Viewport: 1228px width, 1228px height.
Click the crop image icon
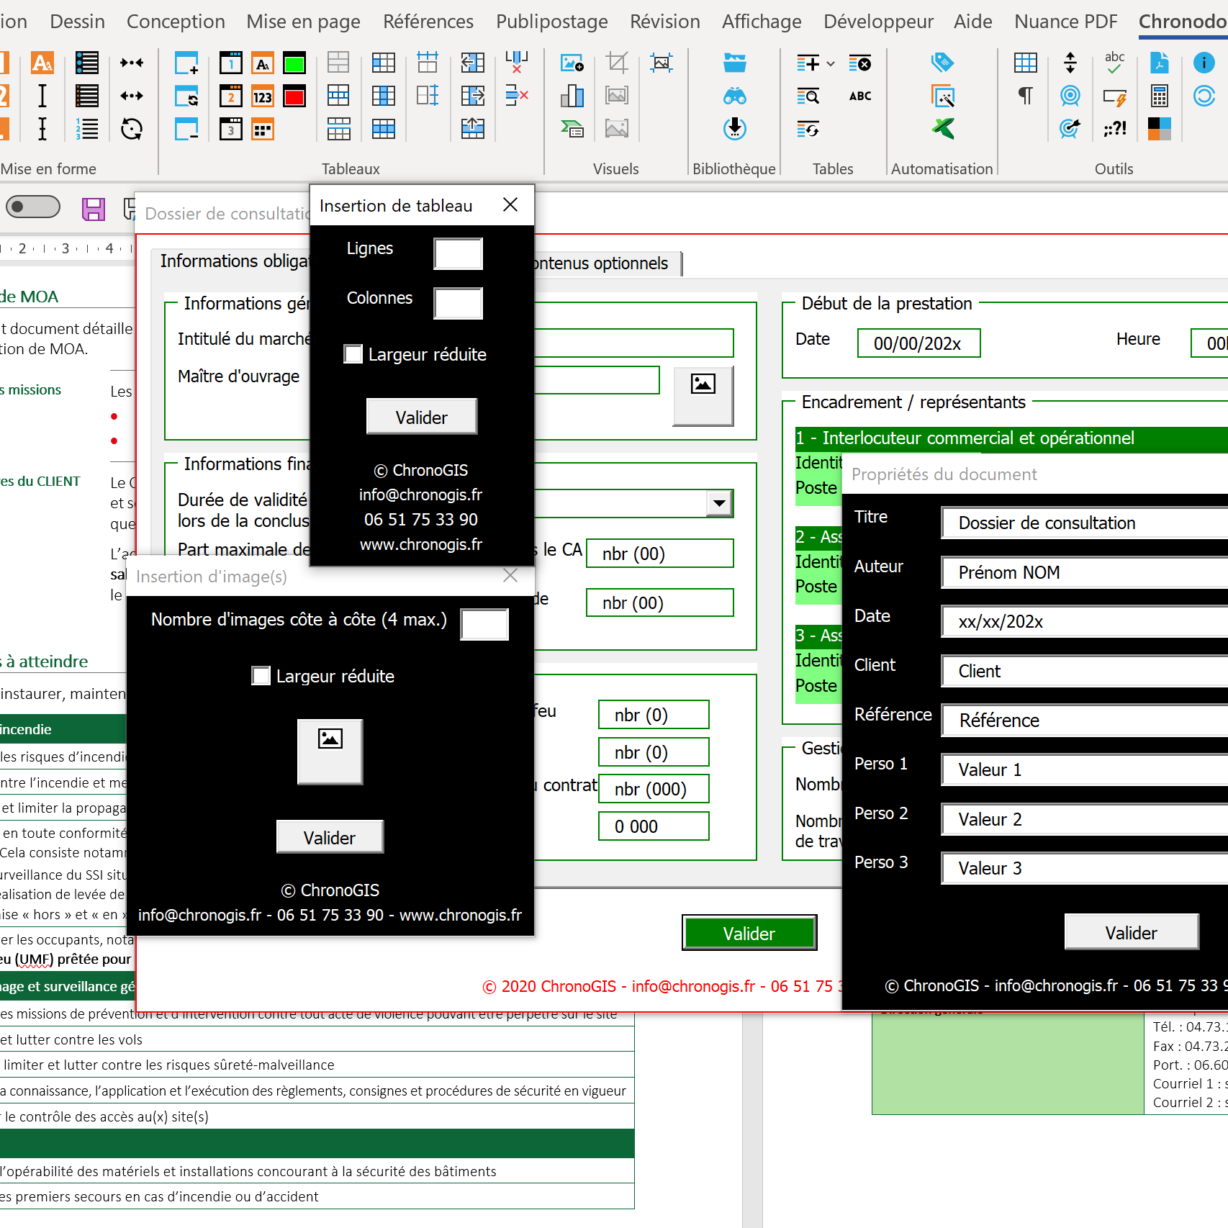tap(617, 63)
